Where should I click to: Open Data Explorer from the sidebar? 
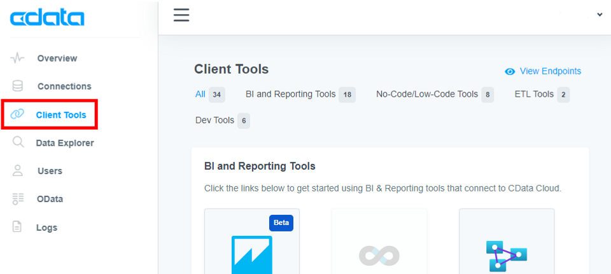[65, 143]
